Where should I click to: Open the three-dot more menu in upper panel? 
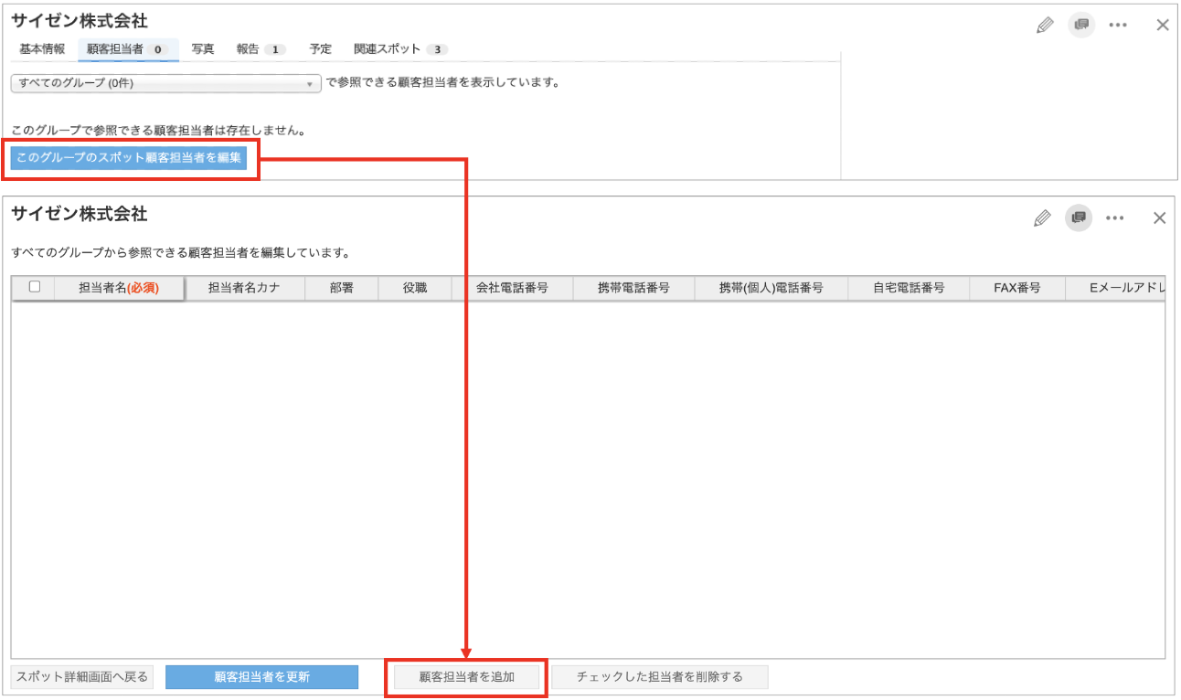(1118, 26)
